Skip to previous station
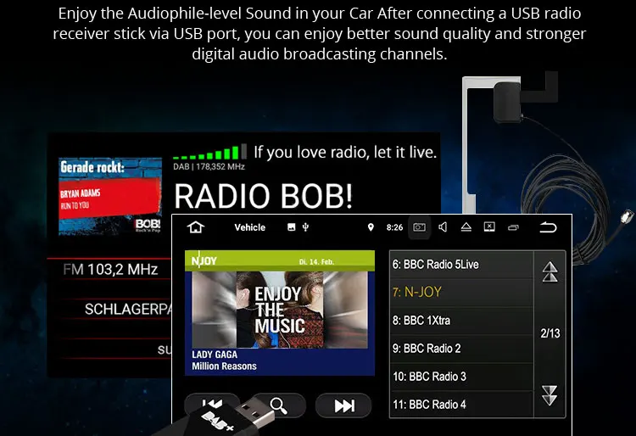 point(212,403)
